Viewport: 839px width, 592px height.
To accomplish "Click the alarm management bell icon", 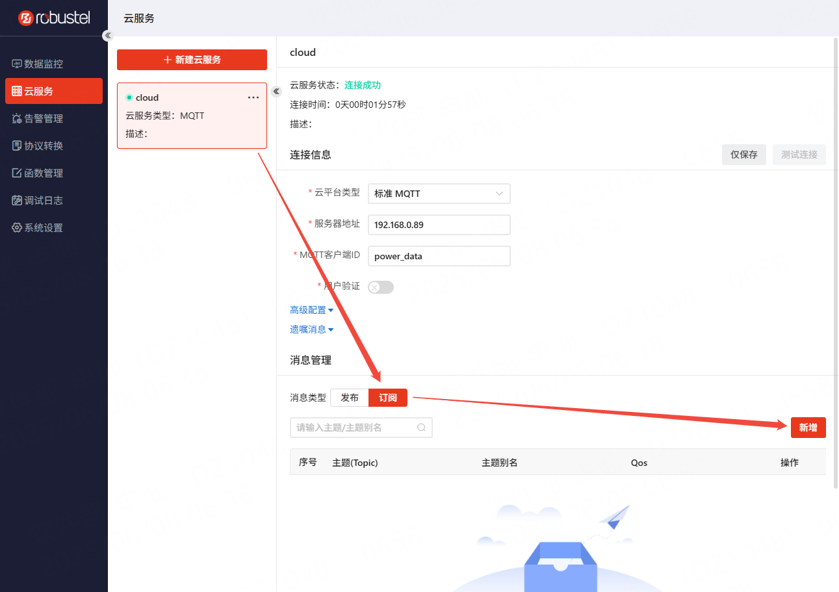I will click(x=17, y=118).
